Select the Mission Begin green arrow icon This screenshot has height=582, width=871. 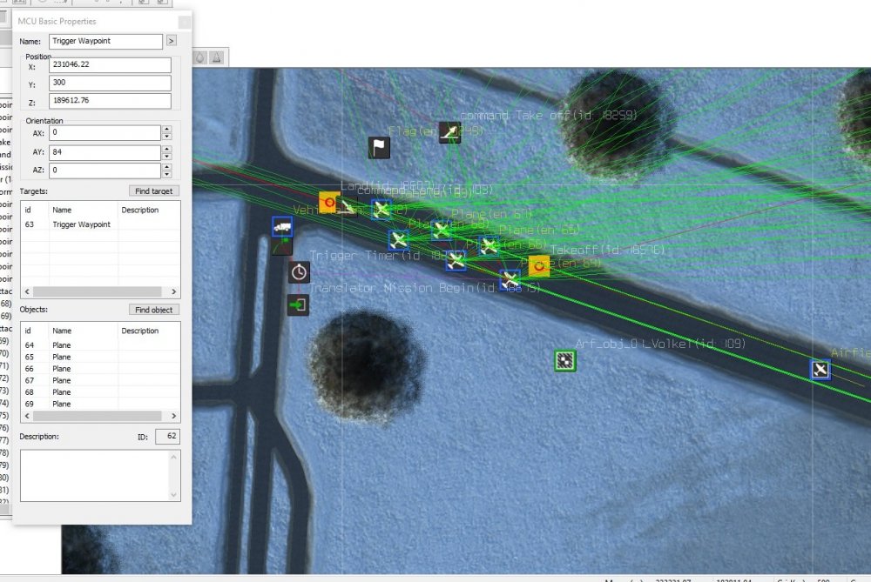[297, 305]
